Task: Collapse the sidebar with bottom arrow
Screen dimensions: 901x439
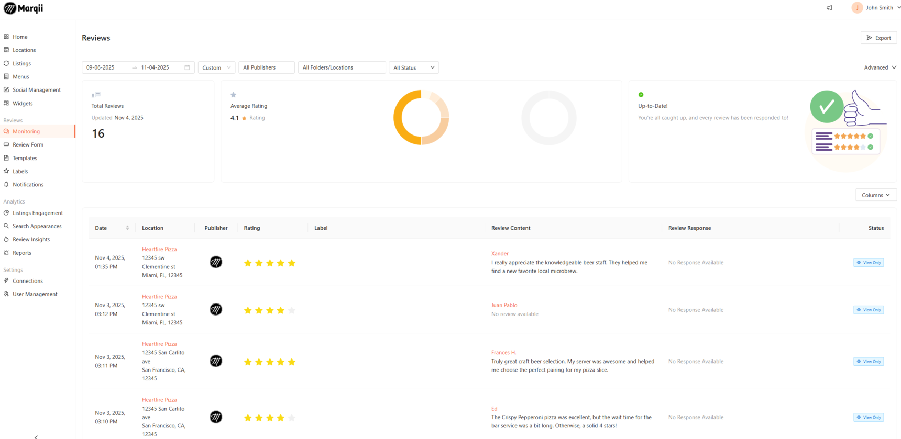Action: [x=36, y=436]
